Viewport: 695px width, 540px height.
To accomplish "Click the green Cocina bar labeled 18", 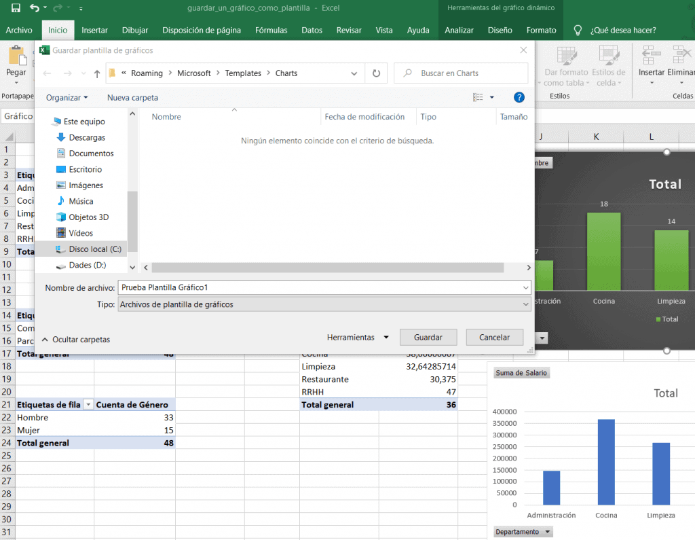I will pyautogui.click(x=603, y=251).
